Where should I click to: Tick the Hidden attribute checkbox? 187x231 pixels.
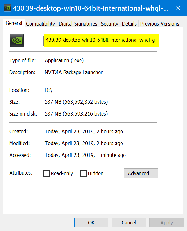point(84,173)
